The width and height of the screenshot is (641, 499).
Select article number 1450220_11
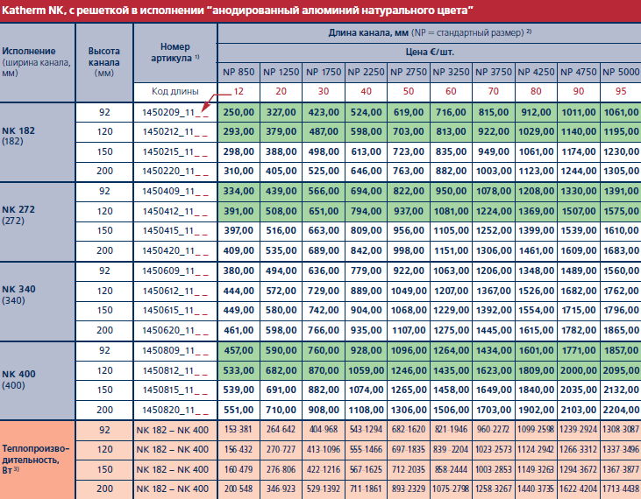click(x=175, y=172)
